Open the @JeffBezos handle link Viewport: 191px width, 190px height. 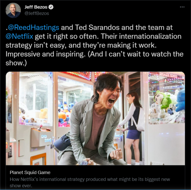tap(36, 13)
